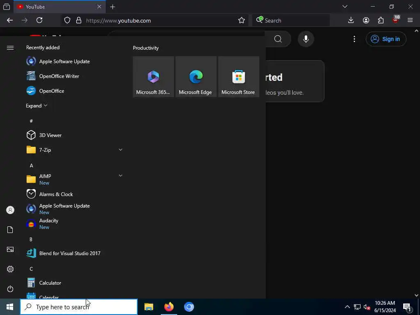Open Firefox account icon in toolbar
Image resolution: width=420 pixels, height=315 pixels.
366,21
